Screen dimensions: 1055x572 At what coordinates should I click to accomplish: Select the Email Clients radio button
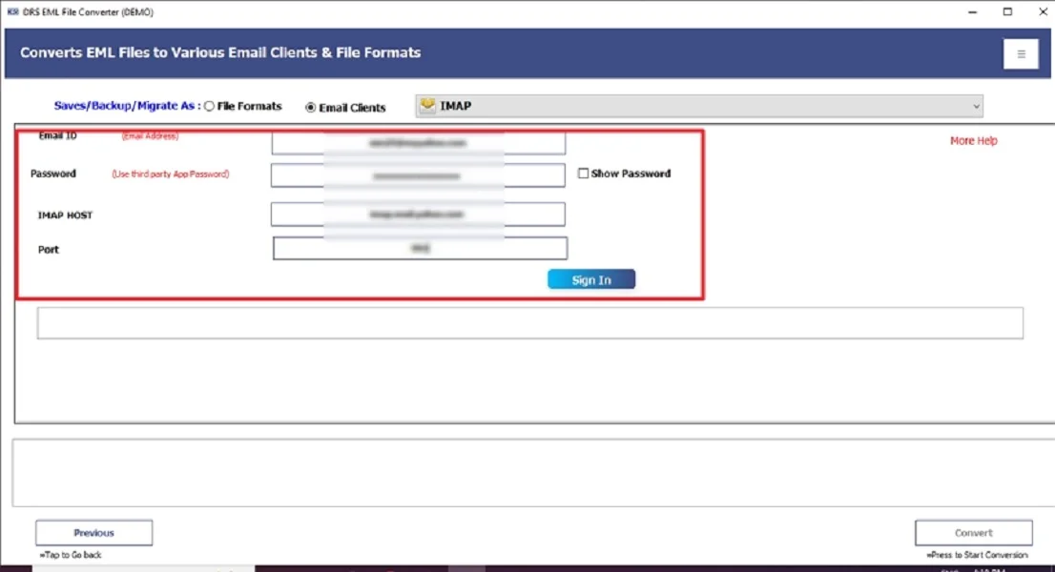[x=312, y=108]
